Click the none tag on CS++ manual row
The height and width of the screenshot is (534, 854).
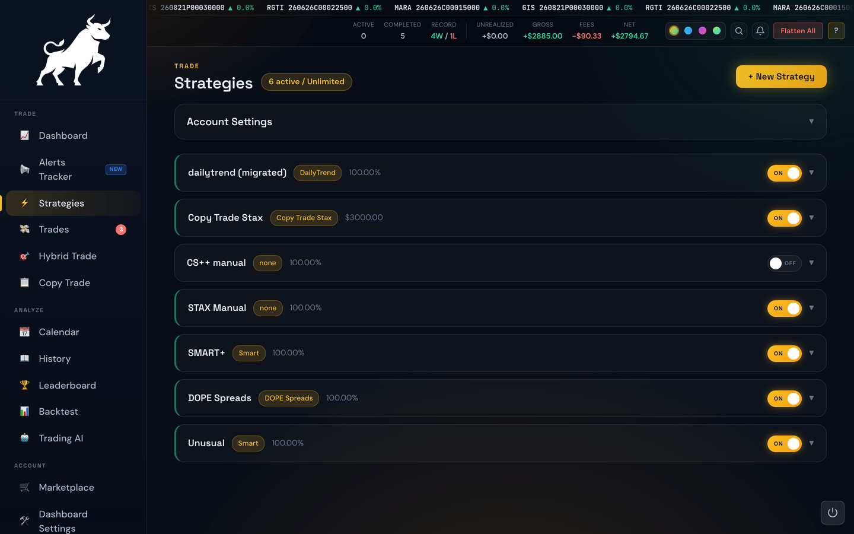267,263
